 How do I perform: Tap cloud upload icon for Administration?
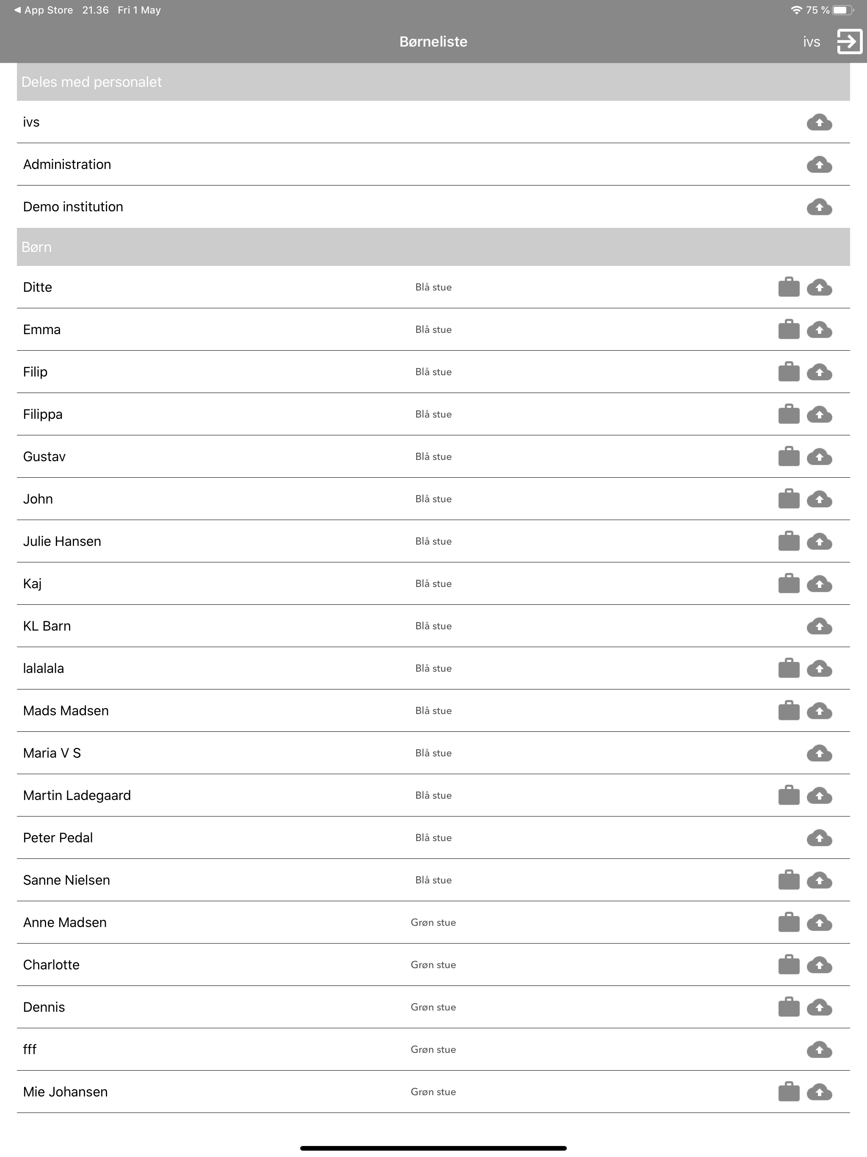click(x=820, y=165)
